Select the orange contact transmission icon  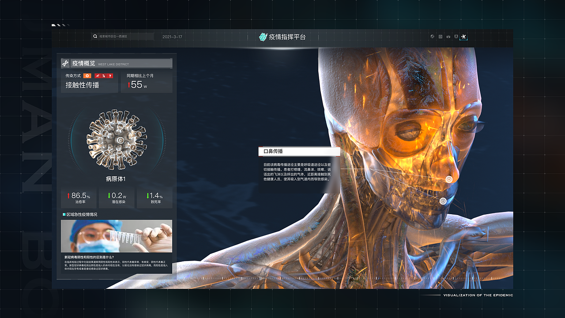87,76
